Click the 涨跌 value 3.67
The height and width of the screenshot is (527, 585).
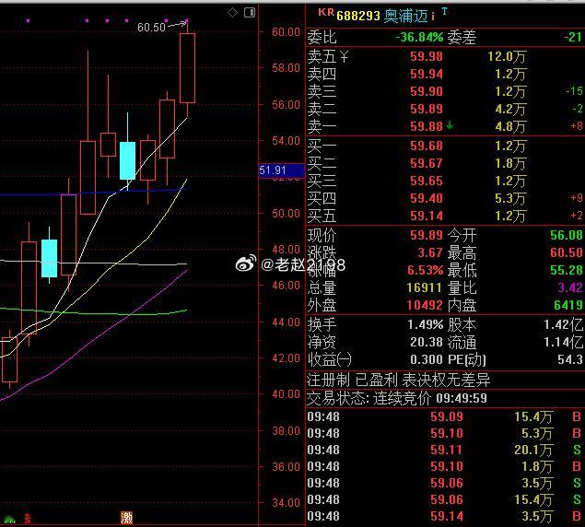(430, 252)
